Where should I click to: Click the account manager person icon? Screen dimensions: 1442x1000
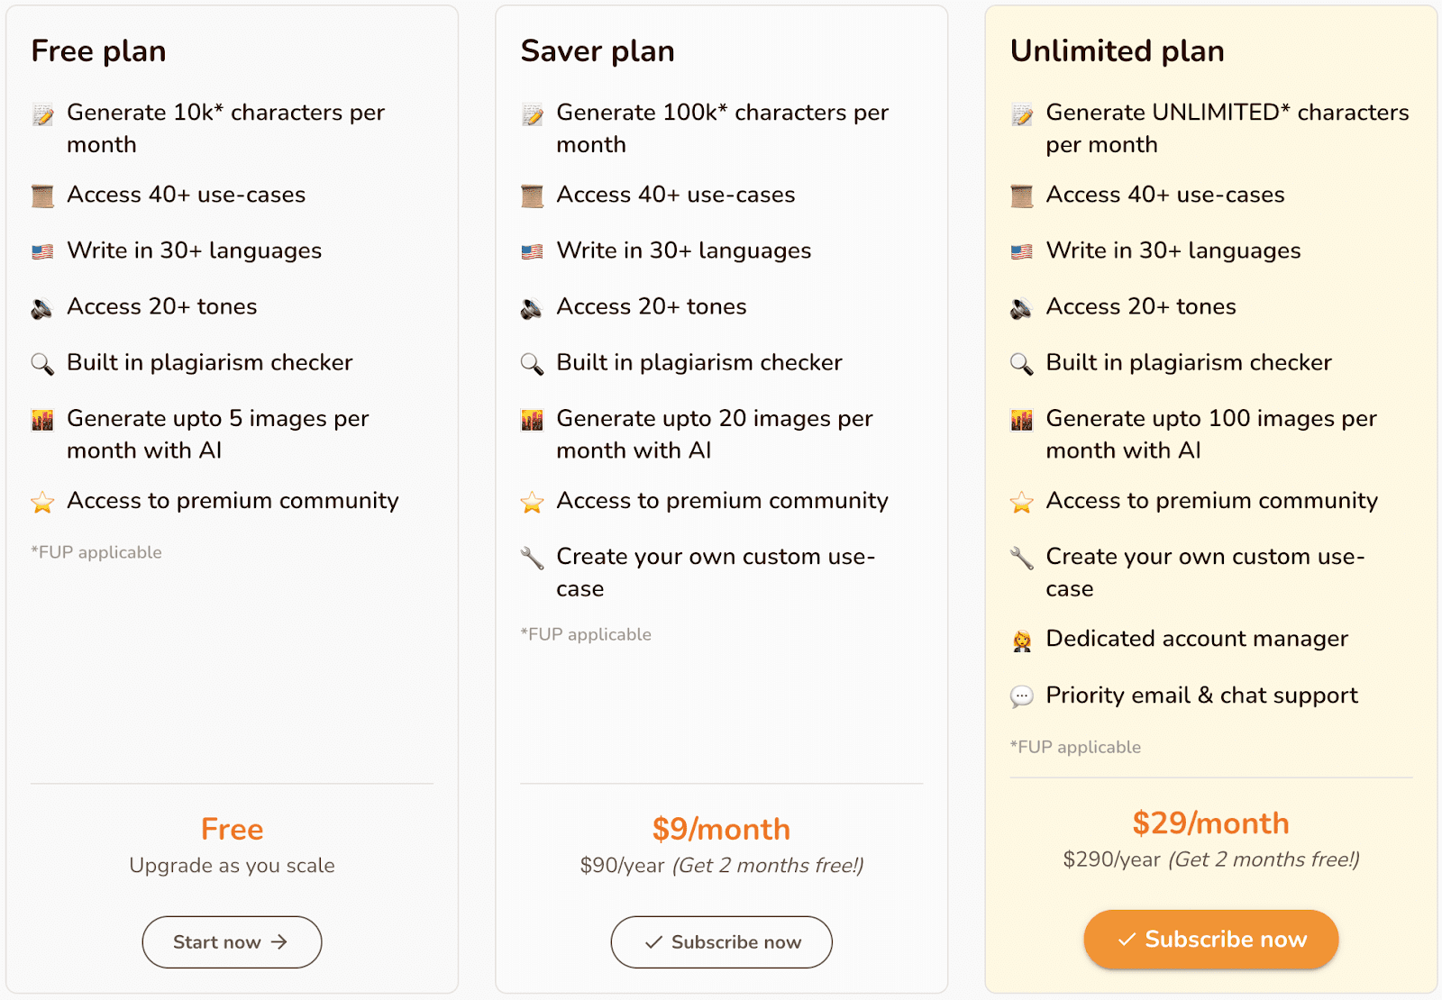(1021, 641)
